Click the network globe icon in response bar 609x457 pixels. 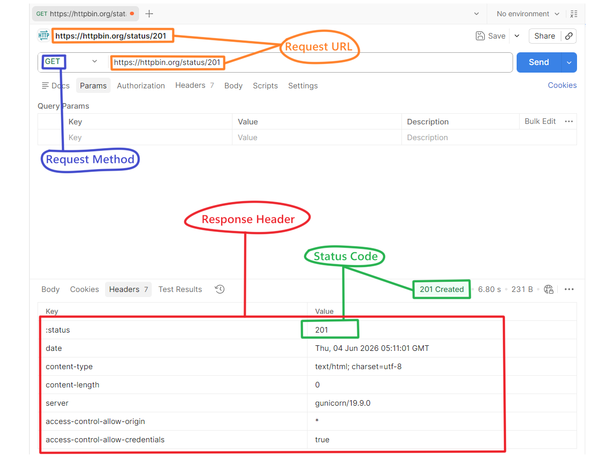[x=549, y=289]
